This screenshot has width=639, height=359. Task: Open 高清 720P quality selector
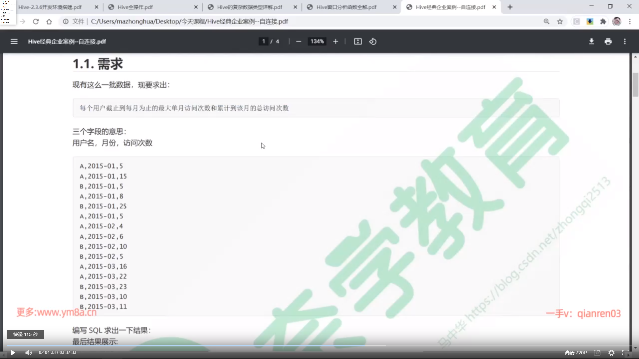[576, 353]
